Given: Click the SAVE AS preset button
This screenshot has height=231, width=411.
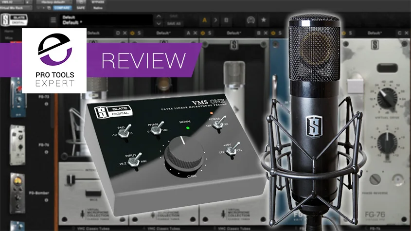Looking at the screenshot, I should 174,24.
